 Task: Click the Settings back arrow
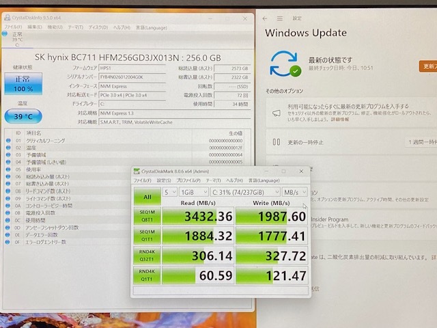coord(265,18)
